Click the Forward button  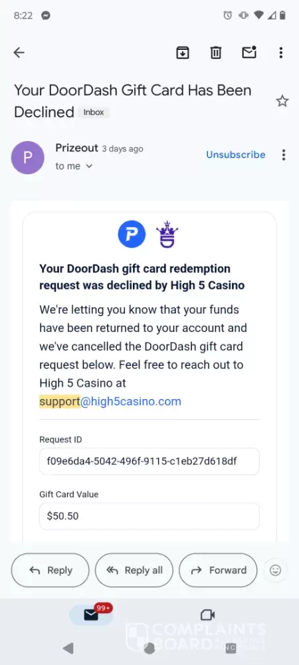point(218,570)
